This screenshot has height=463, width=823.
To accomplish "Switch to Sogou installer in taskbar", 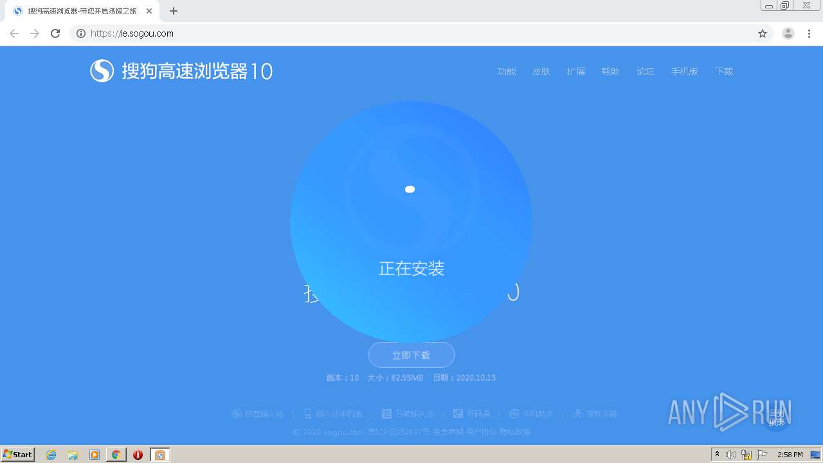I will tap(159, 455).
